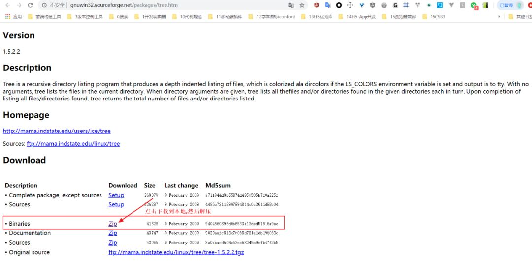Open the 其他书签 bookmarks folder
532x263 pixels.
[x=520, y=17]
